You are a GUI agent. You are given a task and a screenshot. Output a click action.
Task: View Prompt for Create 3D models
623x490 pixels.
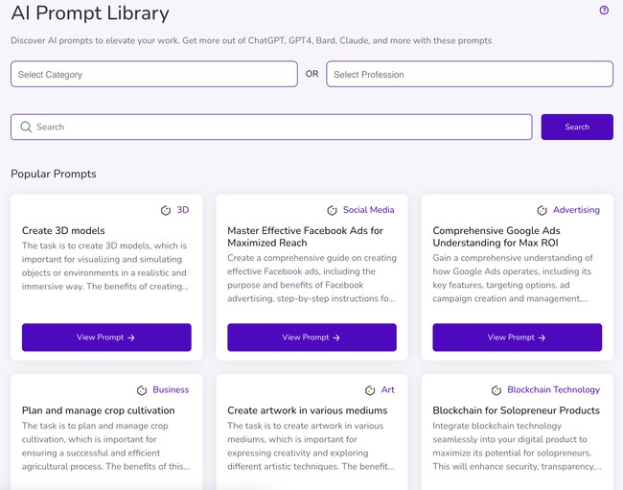(106, 338)
